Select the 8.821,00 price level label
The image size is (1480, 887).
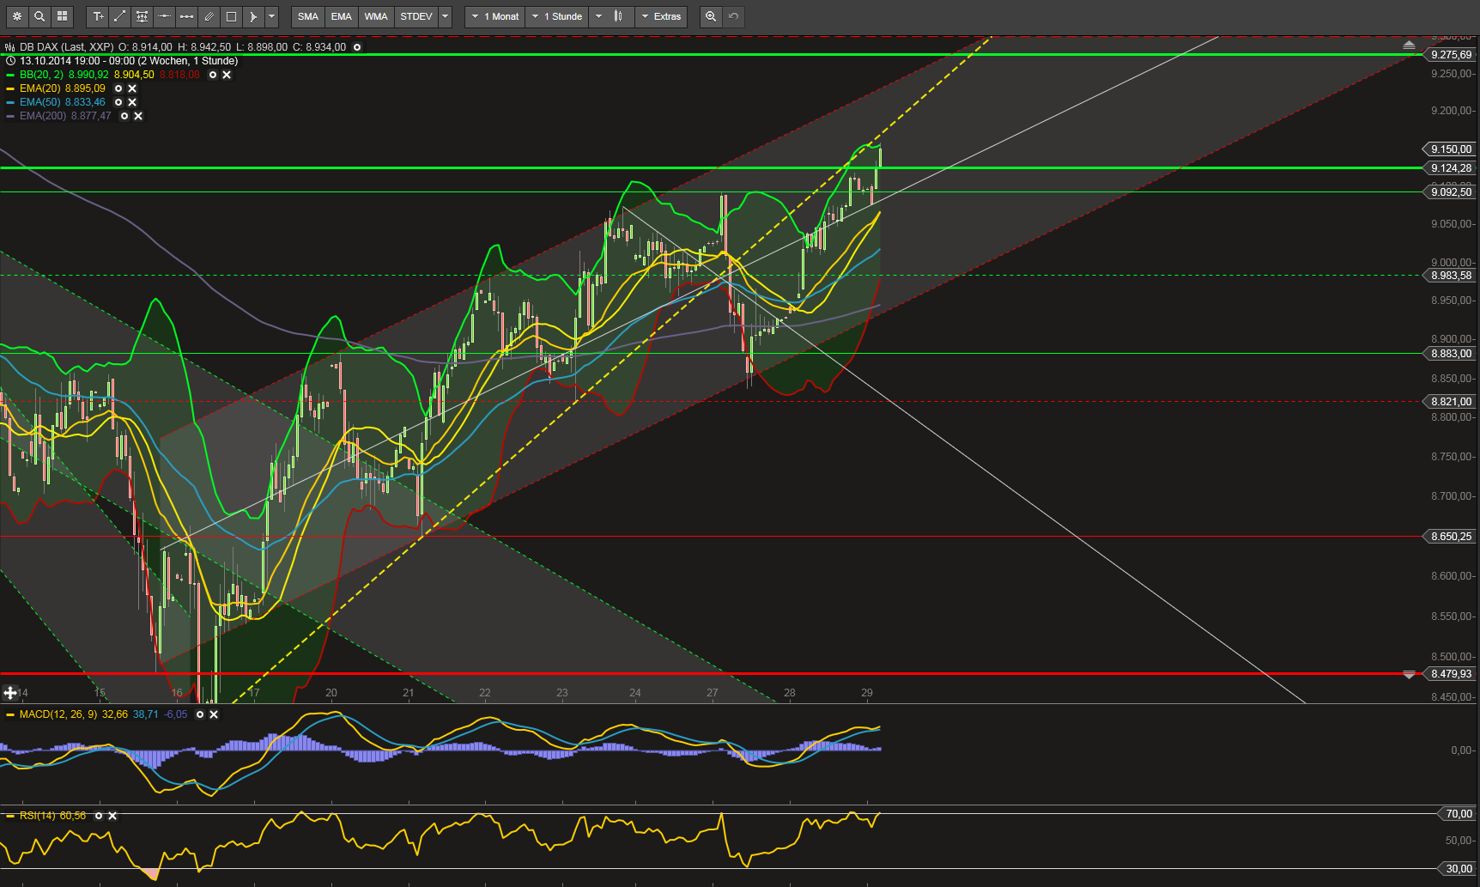(x=1450, y=402)
